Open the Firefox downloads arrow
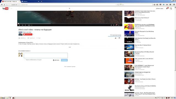The height and width of the screenshot is (99, 176). click(164, 5)
